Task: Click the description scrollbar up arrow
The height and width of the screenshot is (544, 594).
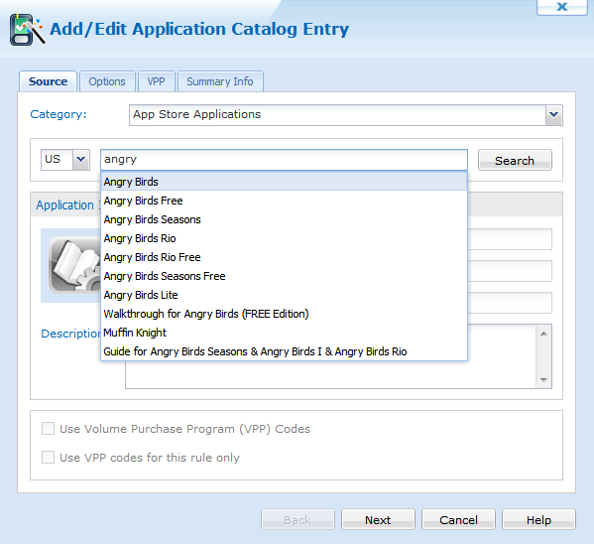Action: pyautogui.click(x=543, y=334)
